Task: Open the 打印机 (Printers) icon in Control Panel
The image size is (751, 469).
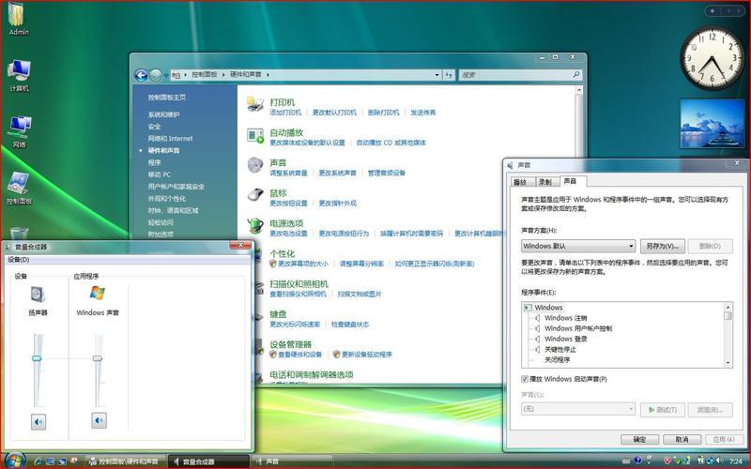Action: pos(254,104)
